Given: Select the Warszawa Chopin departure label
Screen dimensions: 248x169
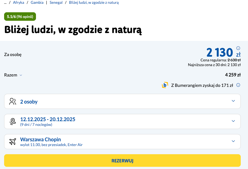Looking at the screenshot, I should 40,139.
